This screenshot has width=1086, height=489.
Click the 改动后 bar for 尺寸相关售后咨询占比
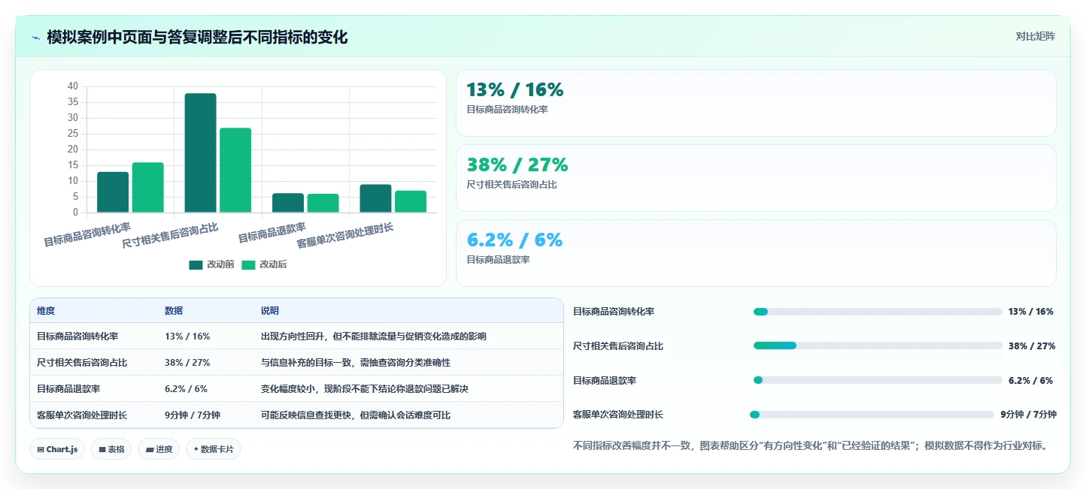click(235, 171)
